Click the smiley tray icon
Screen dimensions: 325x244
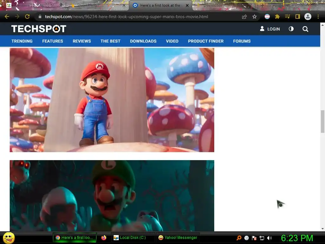[x=246, y=238]
